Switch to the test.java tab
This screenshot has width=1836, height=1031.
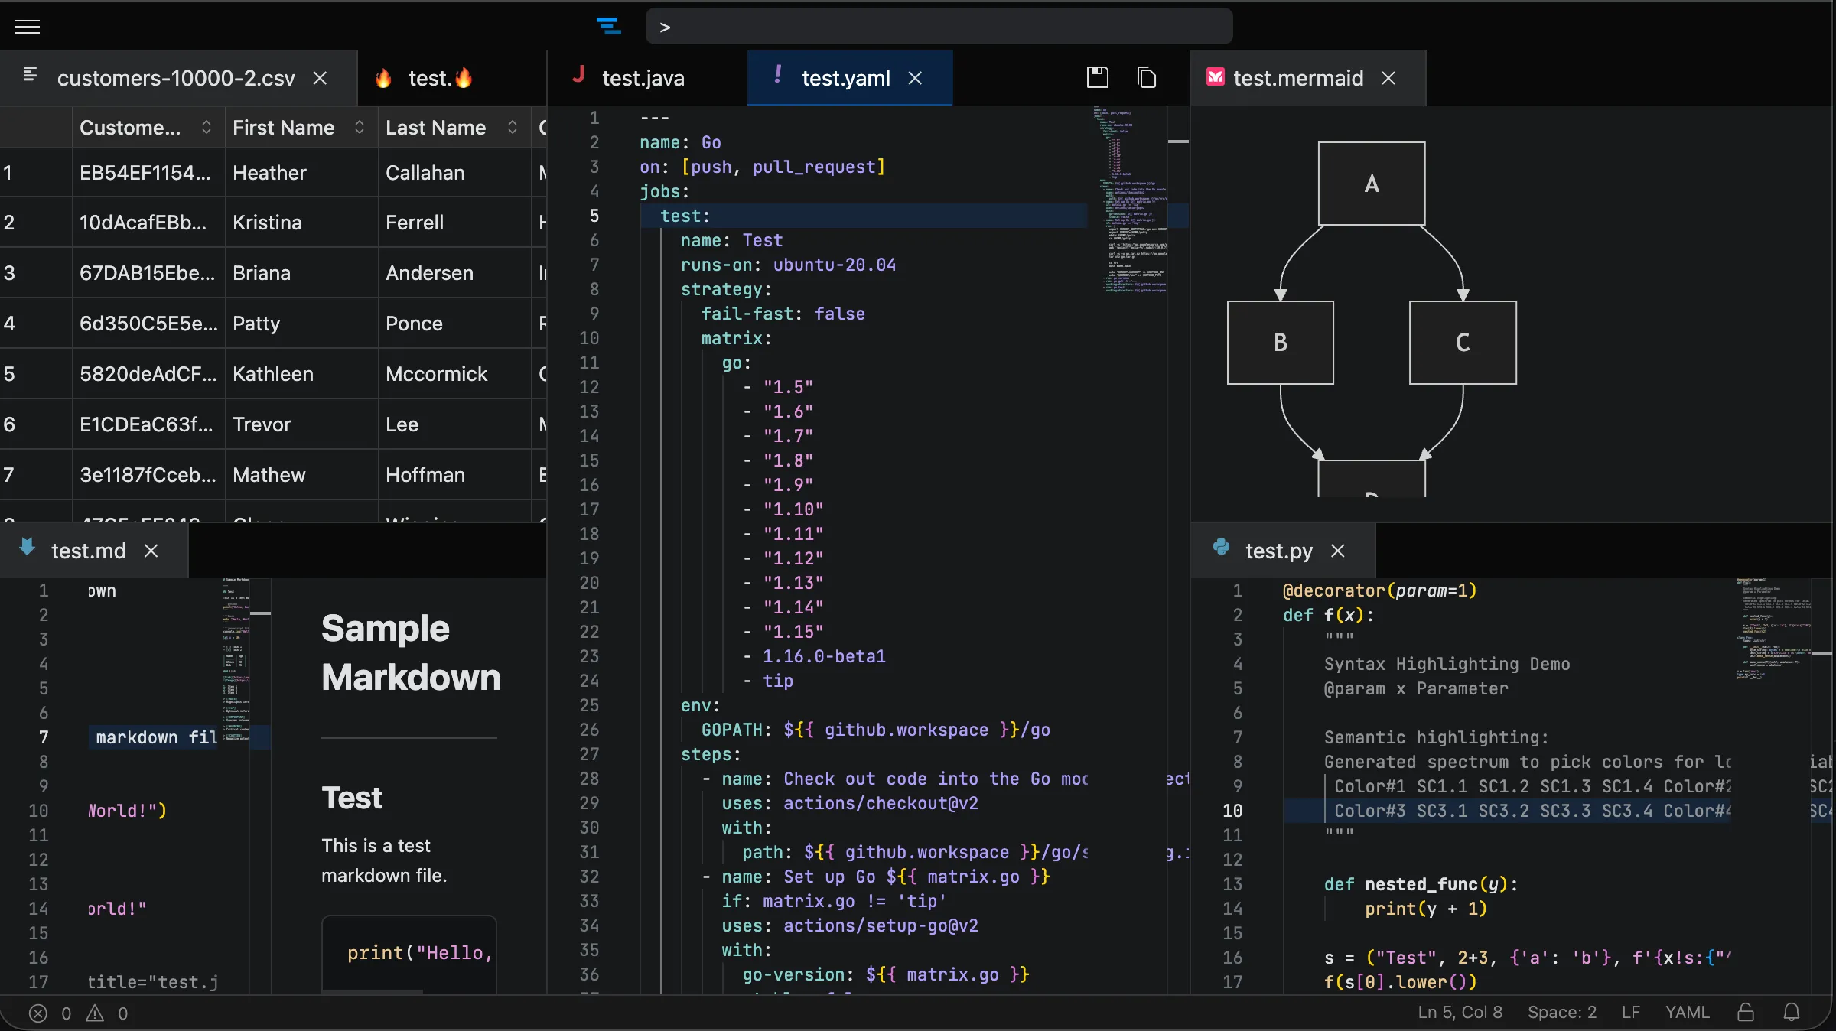[643, 78]
